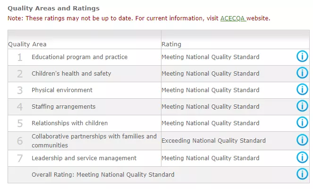Screen dimensions: 313x189
Task: Click Children's health and safety label
Action: [71, 74]
